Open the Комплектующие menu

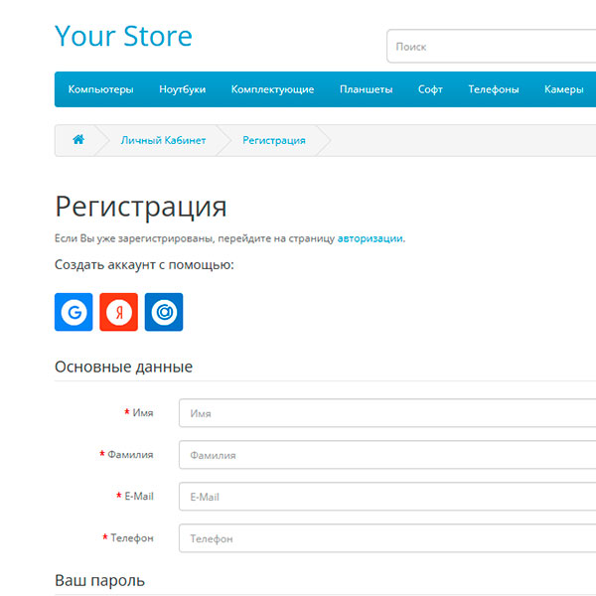click(272, 89)
